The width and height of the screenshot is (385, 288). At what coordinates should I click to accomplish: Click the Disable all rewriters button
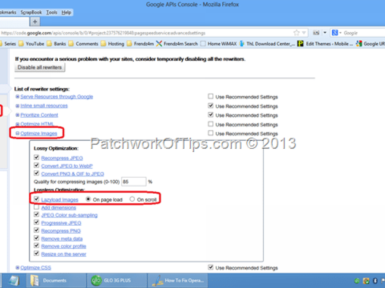pyautogui.click(x=40, y=68)
